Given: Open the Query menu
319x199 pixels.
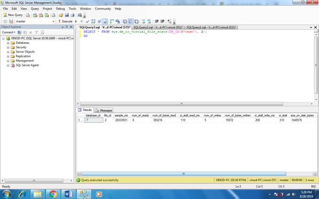Looking at the screenshot, I should click(35, 9).
